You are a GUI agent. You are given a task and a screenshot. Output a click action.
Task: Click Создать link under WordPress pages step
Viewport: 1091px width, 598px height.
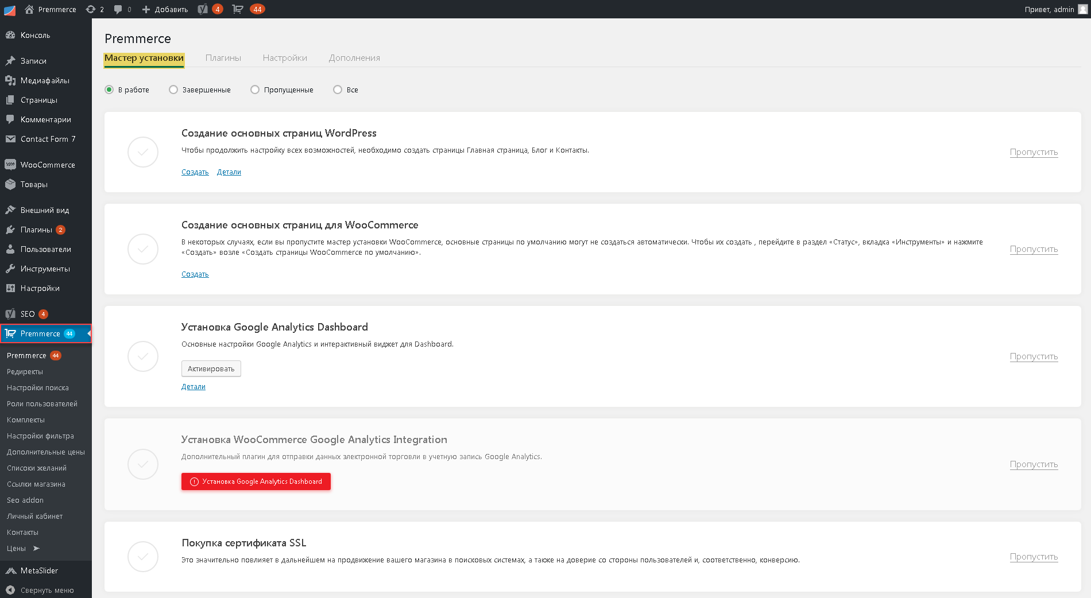click(195, 172)
